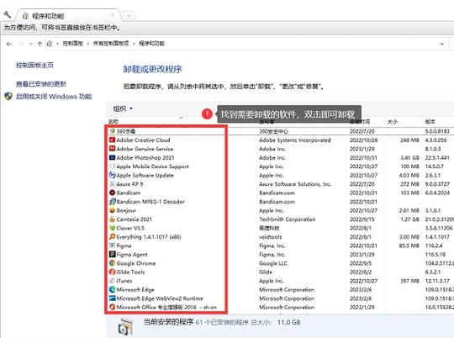Click the Apple Mobile Device Support icon
Viewport: 454px width, 338px height.
[112, 166]
